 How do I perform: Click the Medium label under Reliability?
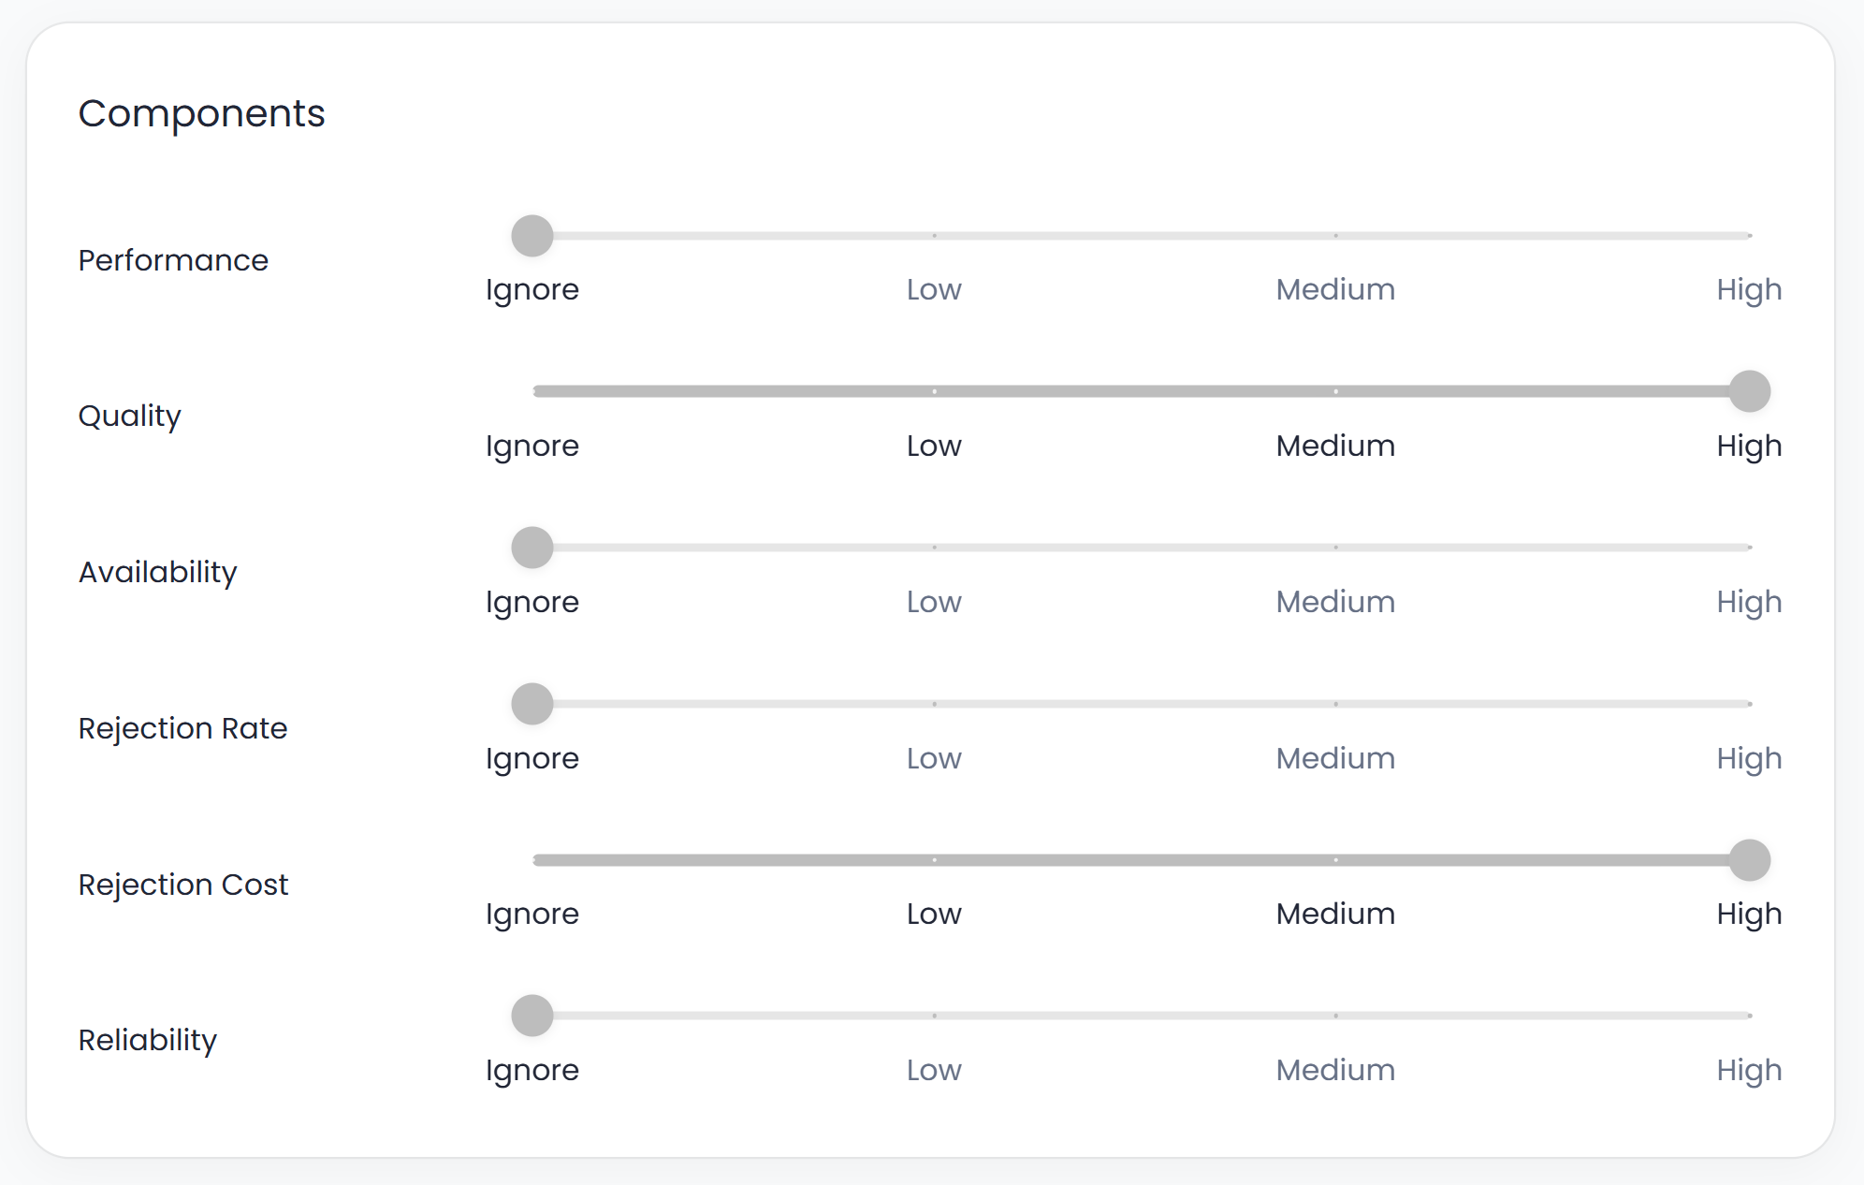coord(1335,1070)
